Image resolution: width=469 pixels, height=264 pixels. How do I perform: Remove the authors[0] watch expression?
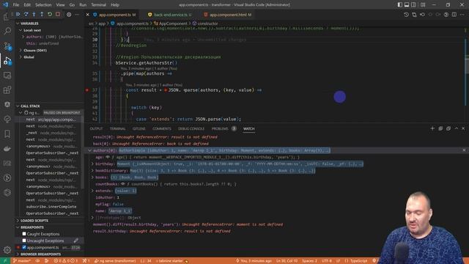point(464,150)
